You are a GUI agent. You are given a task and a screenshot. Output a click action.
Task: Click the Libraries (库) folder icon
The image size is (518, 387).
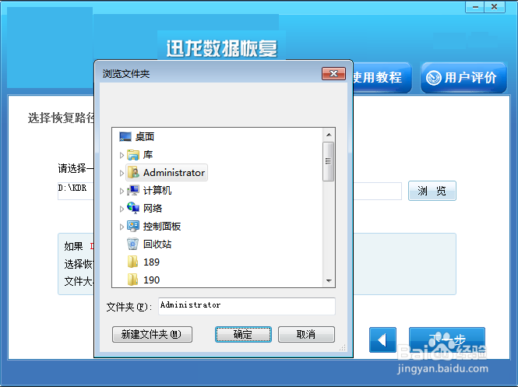point(133,155)
